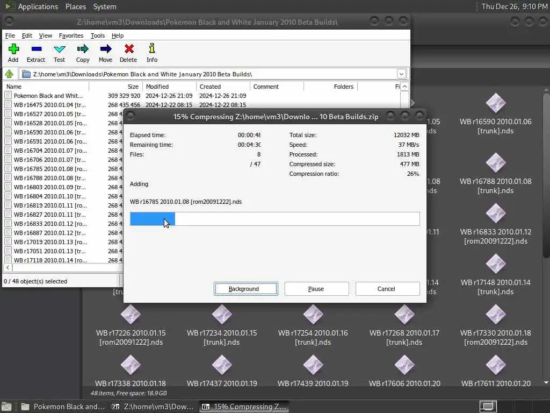Pause the compression

pyautogui.click(x=316, y=289)
